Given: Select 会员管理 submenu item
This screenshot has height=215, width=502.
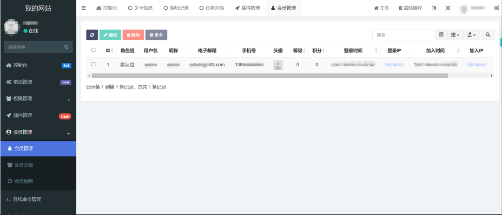Looking at the screenshot, I should [x=38, y=148].
